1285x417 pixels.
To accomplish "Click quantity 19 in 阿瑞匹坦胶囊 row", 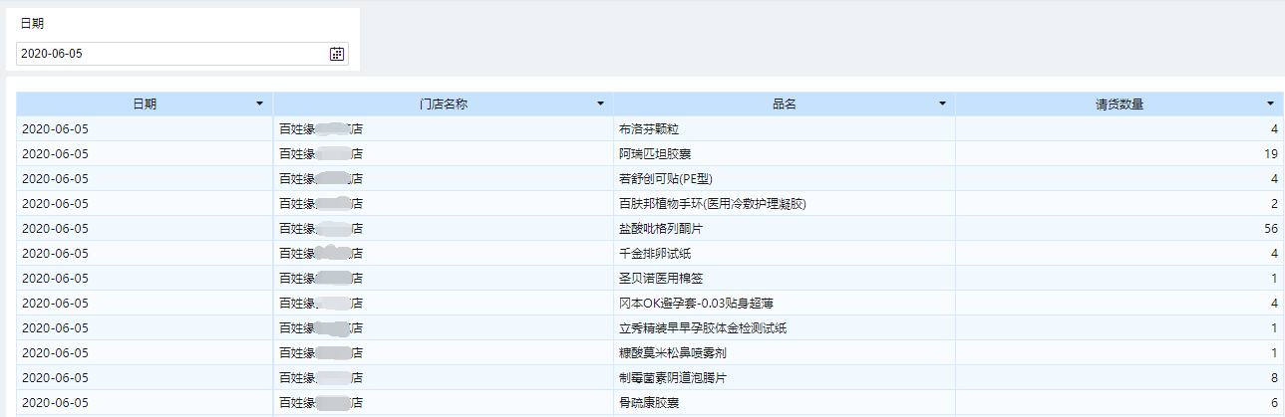I will (1270, 153).
